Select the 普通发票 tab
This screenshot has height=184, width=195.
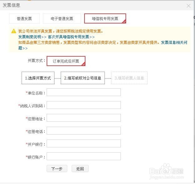click(24, 18)
